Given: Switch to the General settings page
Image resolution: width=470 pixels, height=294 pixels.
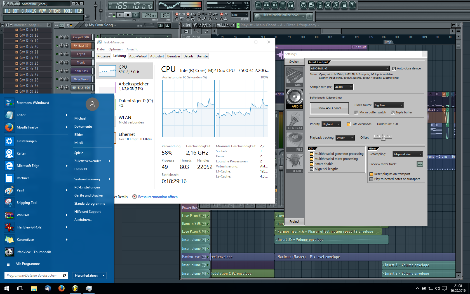Looking at the screenshot, I should pos(294,120).
